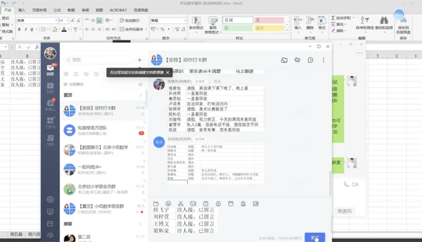Click the refresh icon beside 分组模式
Image resolution: width=422 pixels, height=242 pixels.
click(x=141, y=84)
